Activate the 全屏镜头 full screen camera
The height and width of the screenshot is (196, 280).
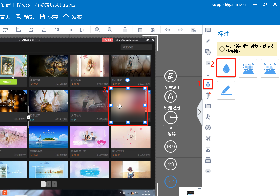pos(170,76)
